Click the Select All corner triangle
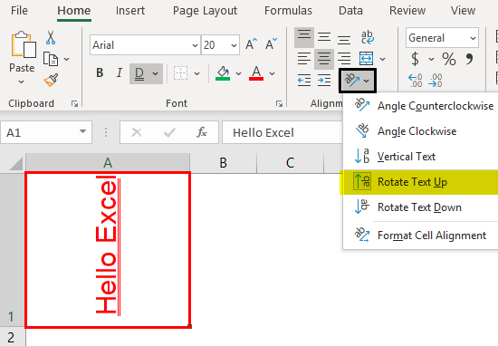 click(x=15, y=163)
